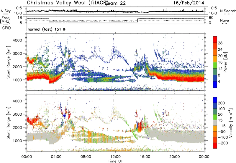Click 'Slant Range [km]' label of velocity panel

coord(8,123)
